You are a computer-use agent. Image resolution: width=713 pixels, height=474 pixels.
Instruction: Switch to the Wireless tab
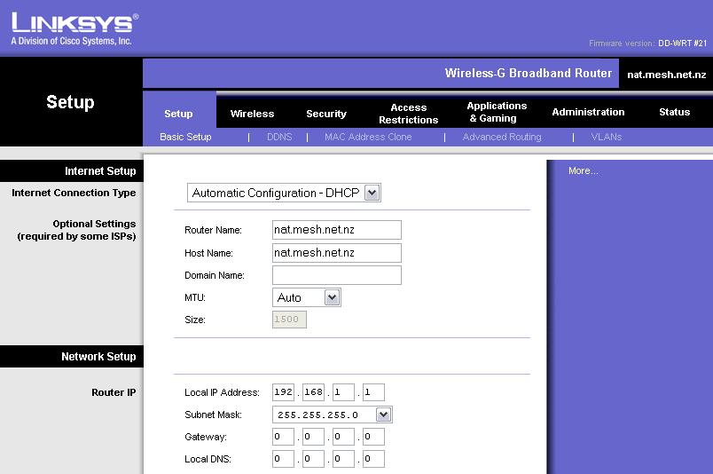pos(252,114)
